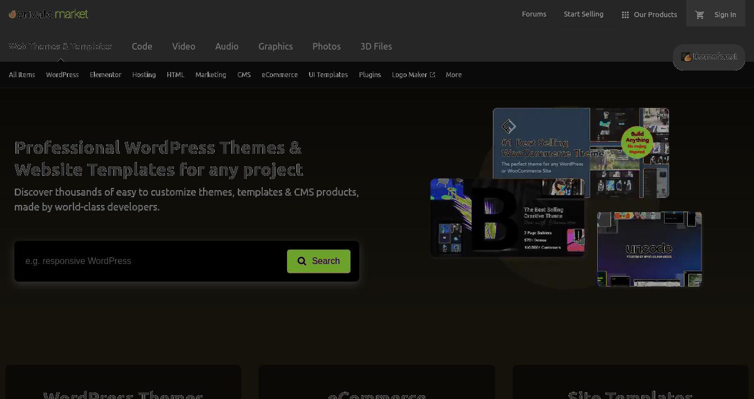This screenshot has width=754, height=399.
Task: Open the Photos category
Action: [326, 46]
